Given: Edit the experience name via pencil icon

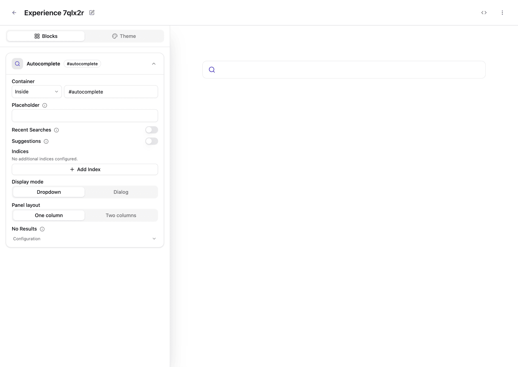Looking at the screenshot, I should (x=92, y=13).
